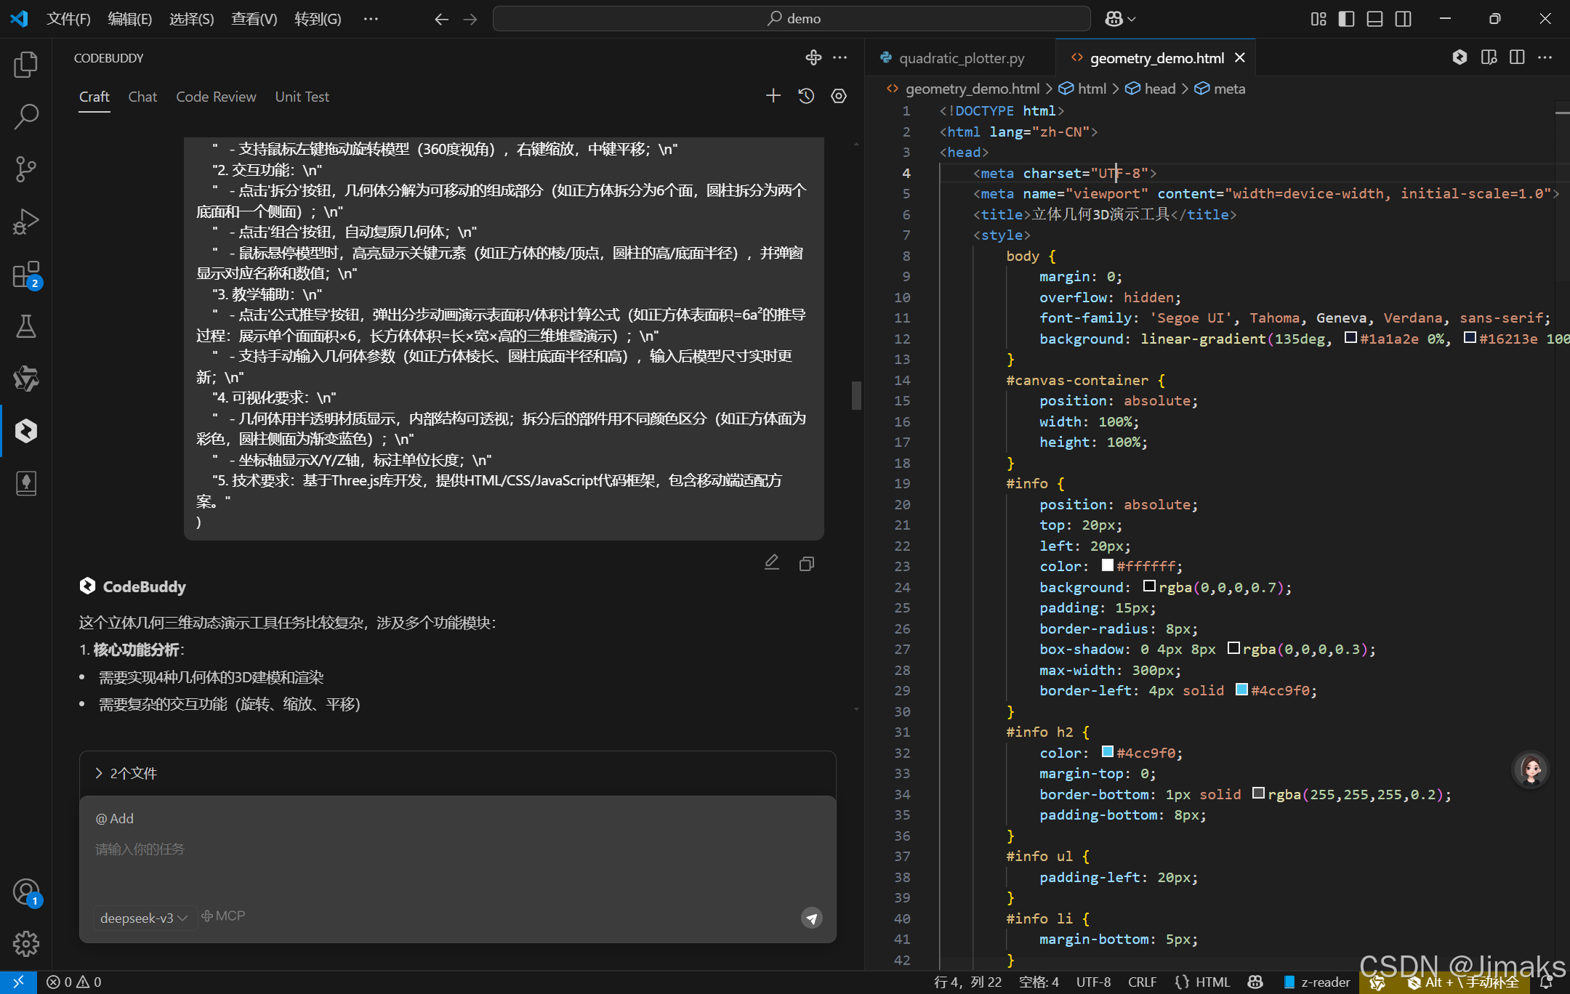Click the MCP button in input box
This screenshot has width=1570, height=994.
(x=223, y=916)
